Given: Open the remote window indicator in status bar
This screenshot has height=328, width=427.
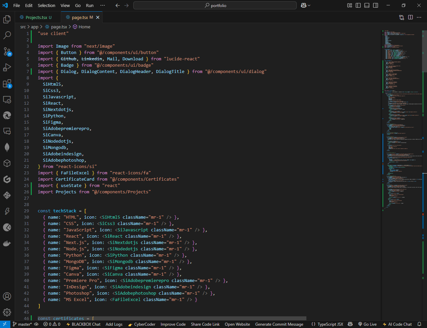Looking at the screenshot, I should (x=5, y=324).
